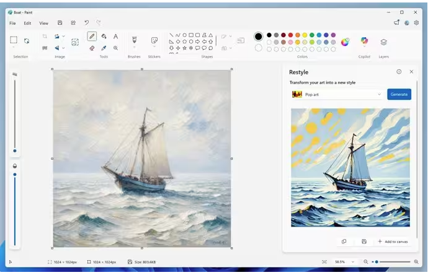Activate the Color picker eyedropper tool
The image size is (428, 275).
coord(104,48)
